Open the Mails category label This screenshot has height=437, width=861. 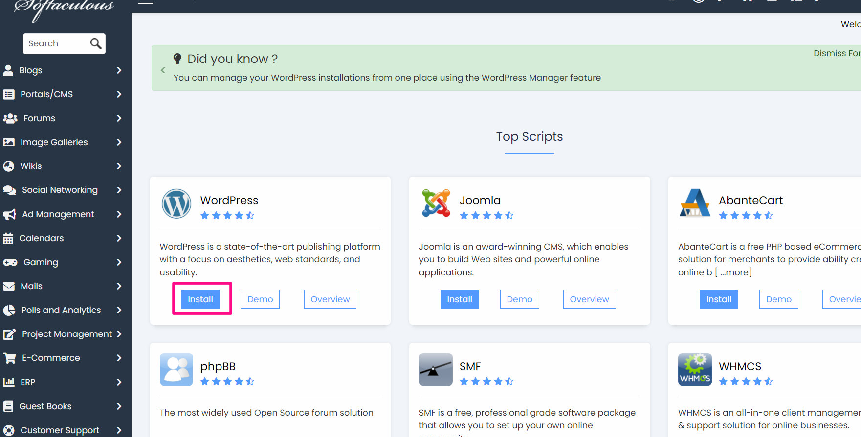(x=31, y=286)
